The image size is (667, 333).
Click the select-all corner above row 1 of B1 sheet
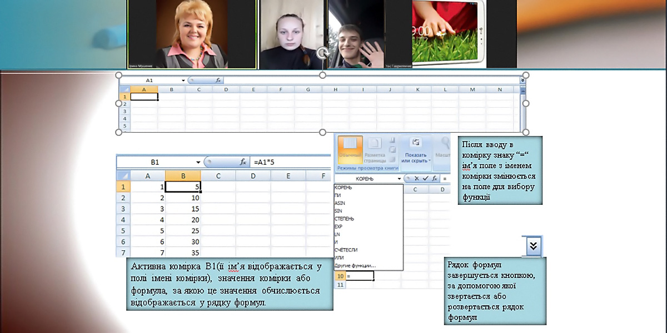click(122, 176)
